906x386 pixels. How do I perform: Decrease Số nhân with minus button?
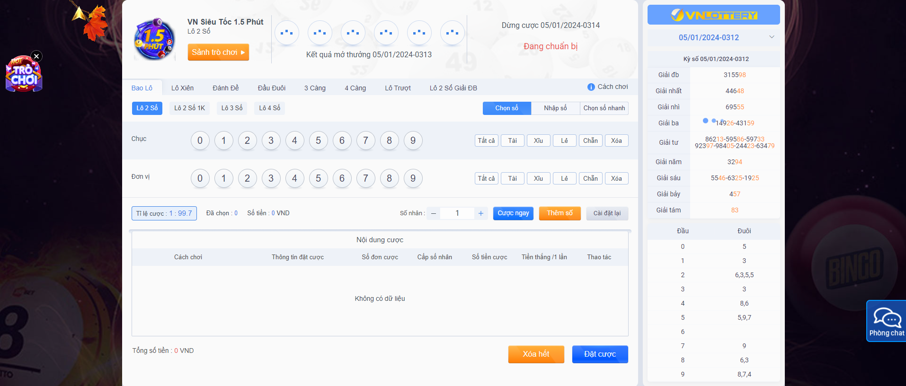point(434,213)
